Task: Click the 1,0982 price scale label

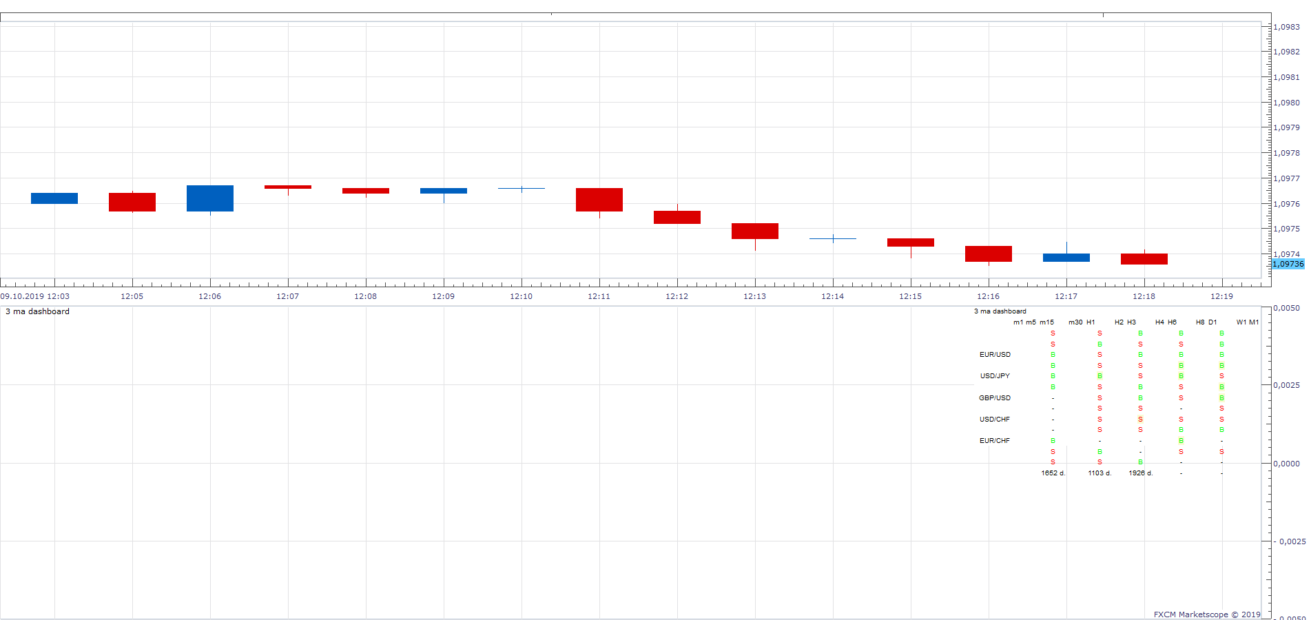Action: tap(1287, 52)
